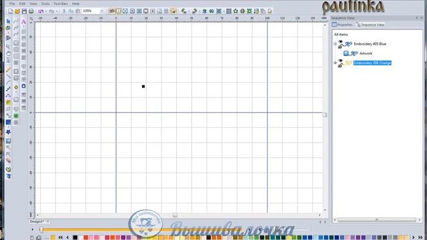
Task: Click the green-black stitch icon with dropdown arrow
Action: [184, 11]
